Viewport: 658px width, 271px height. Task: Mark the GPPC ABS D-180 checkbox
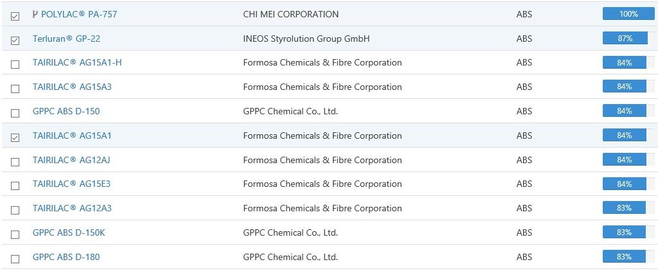(x=15, y=259)
